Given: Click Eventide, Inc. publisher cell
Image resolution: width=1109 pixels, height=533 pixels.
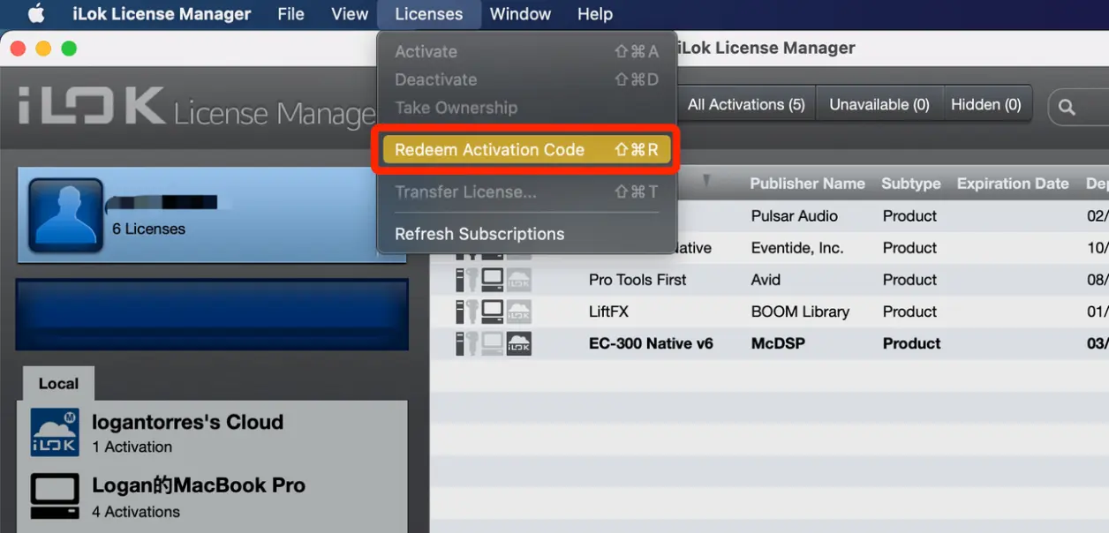Looking at the screenshot, I should click(796, 248).
